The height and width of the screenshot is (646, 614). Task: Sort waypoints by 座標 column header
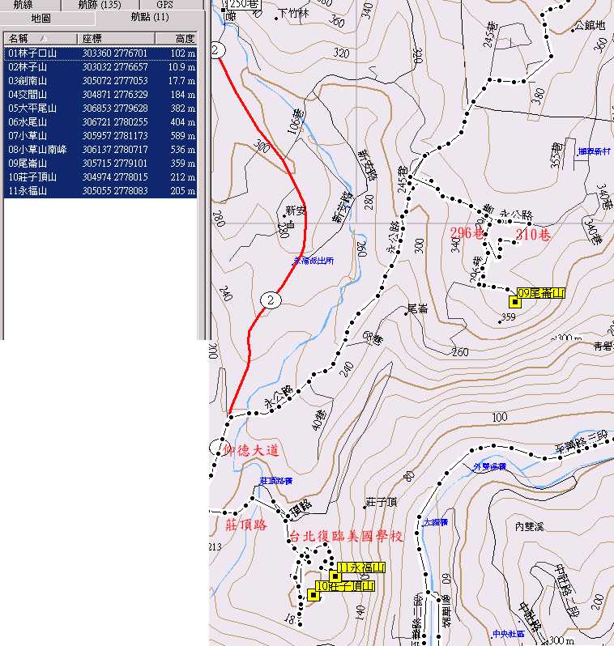click(116, 39)
